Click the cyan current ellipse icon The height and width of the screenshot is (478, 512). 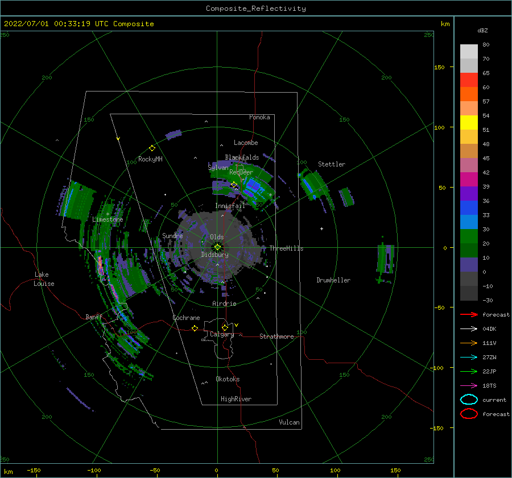[469, 400]
